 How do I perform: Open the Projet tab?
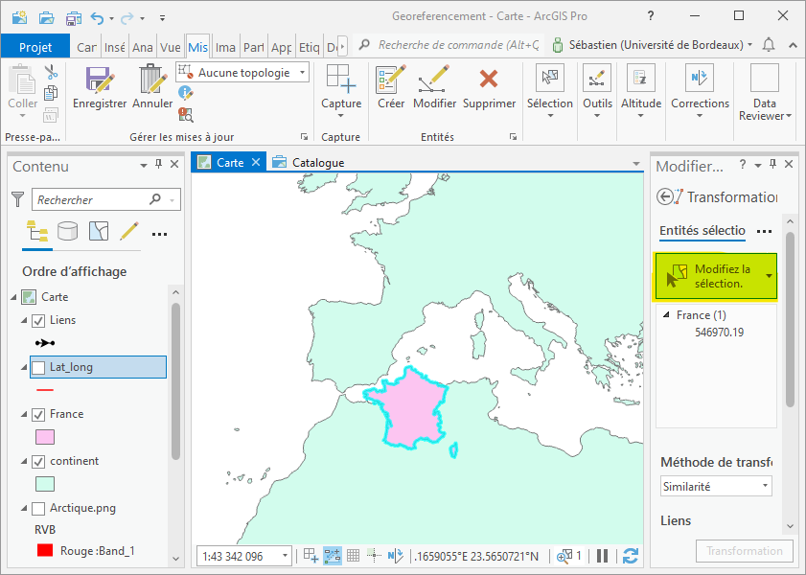pyautogui.click(x=35, y=47)
